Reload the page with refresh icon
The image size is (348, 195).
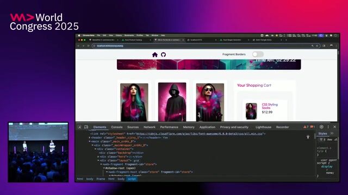pos(88,45)
